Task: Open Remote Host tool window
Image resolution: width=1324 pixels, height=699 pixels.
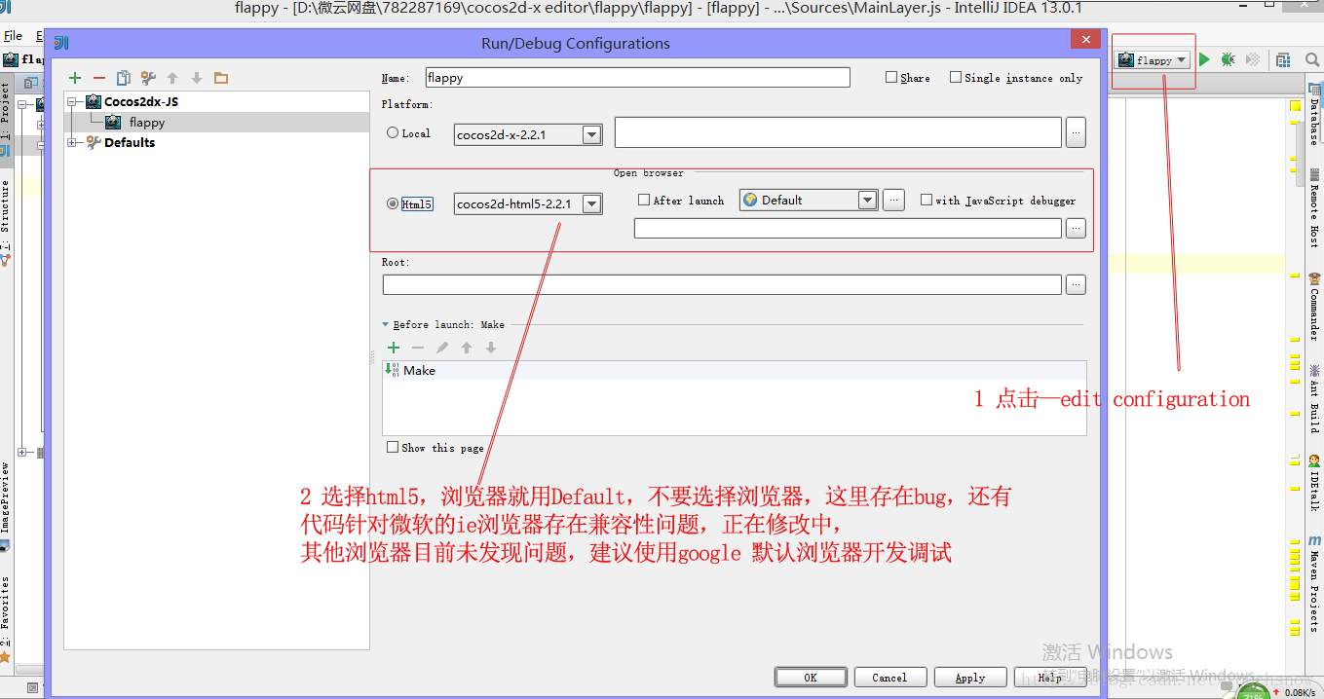Action: tap(1313, 207)
